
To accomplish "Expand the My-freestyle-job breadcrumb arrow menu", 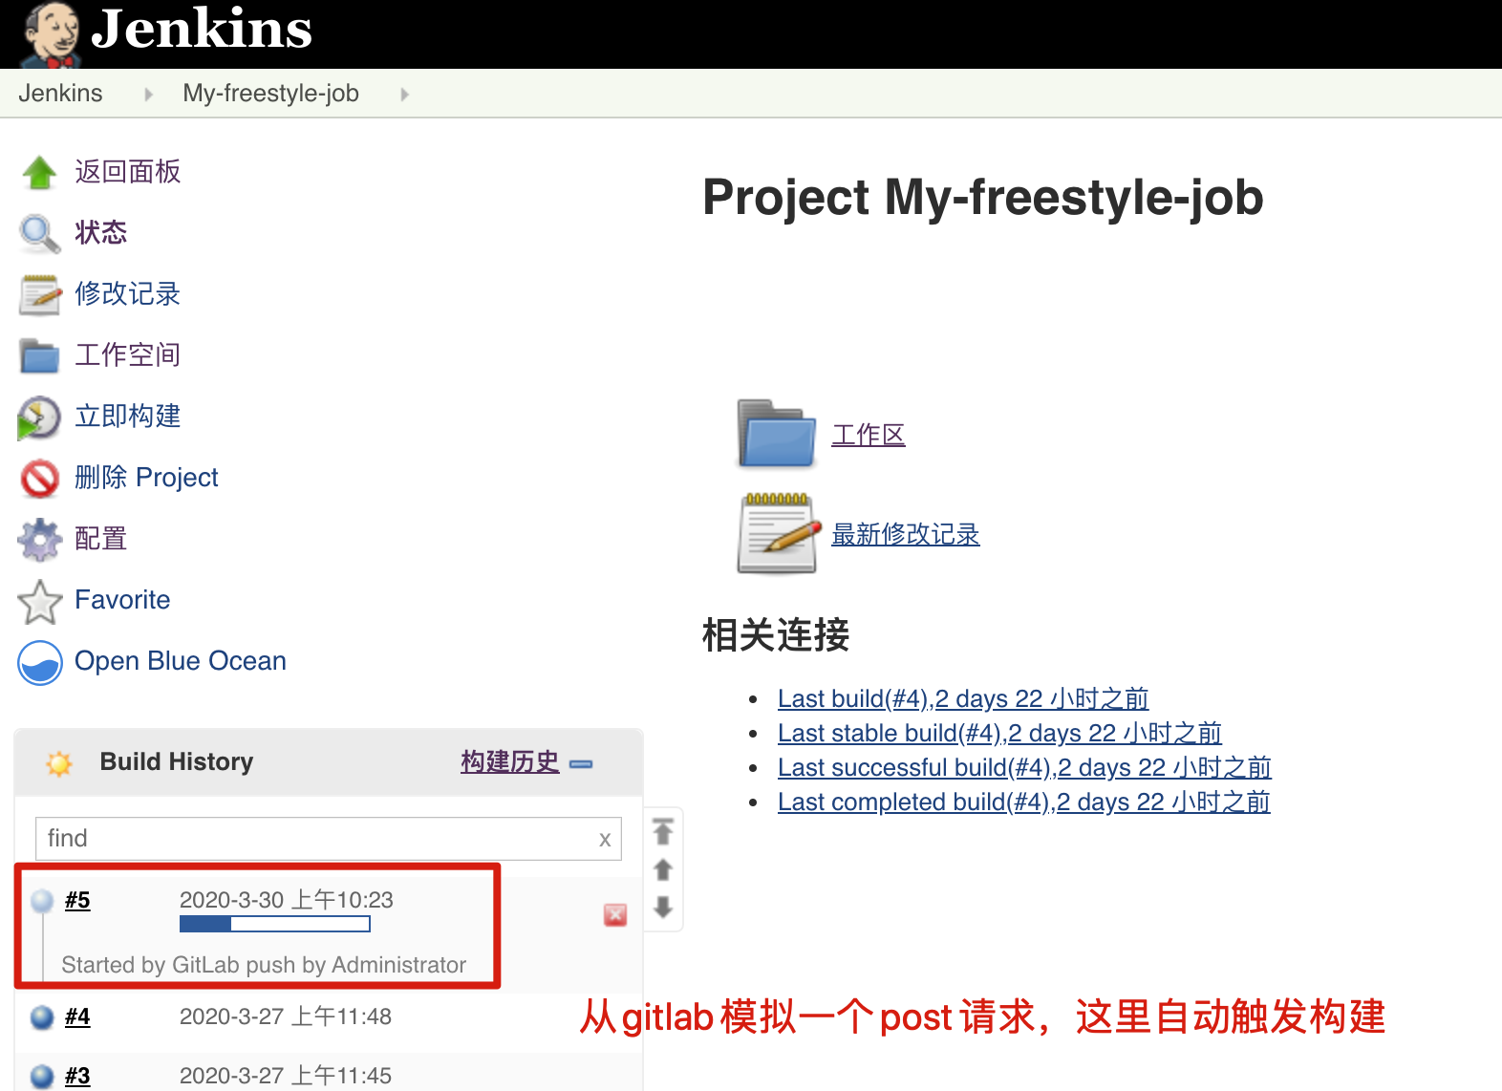I will [x=405, y=95].
